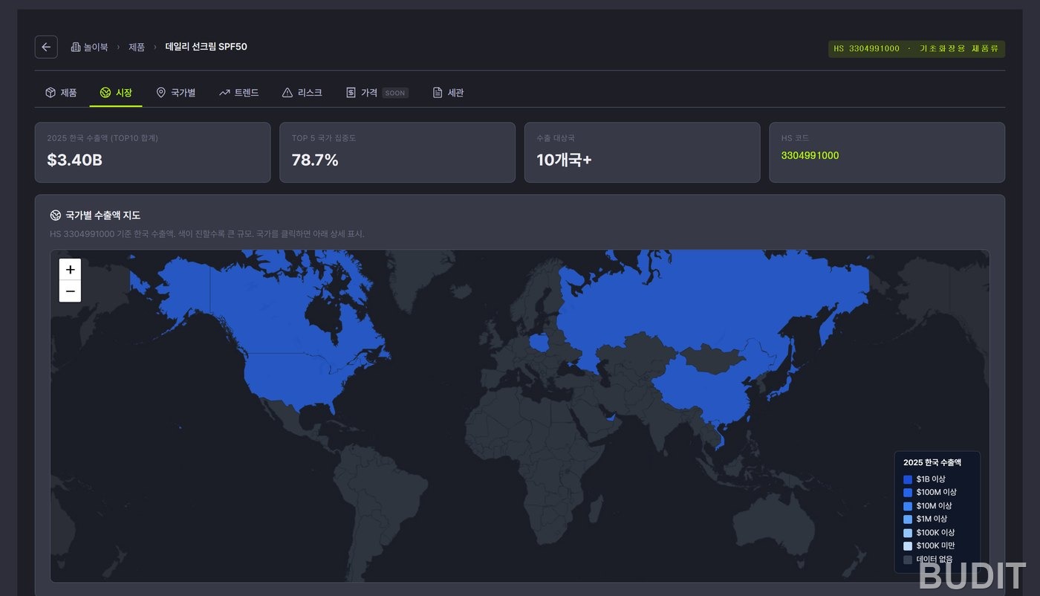1040x596 pixels.
Task: Click the 2025 한국 수출액 legend title
Action: (x=932, y=462)
